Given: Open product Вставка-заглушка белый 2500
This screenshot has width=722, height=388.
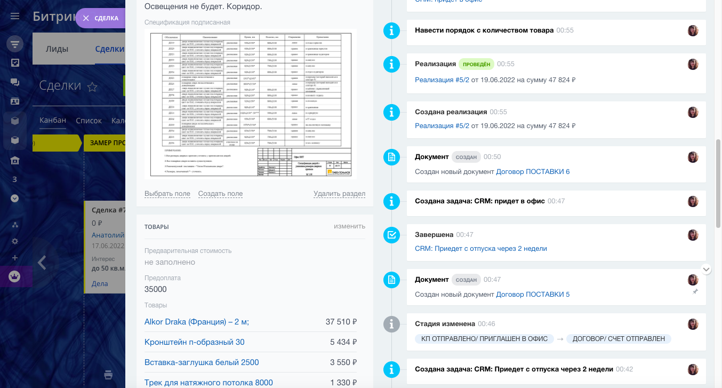Looking at the screenshot, I should pos(202,362).
